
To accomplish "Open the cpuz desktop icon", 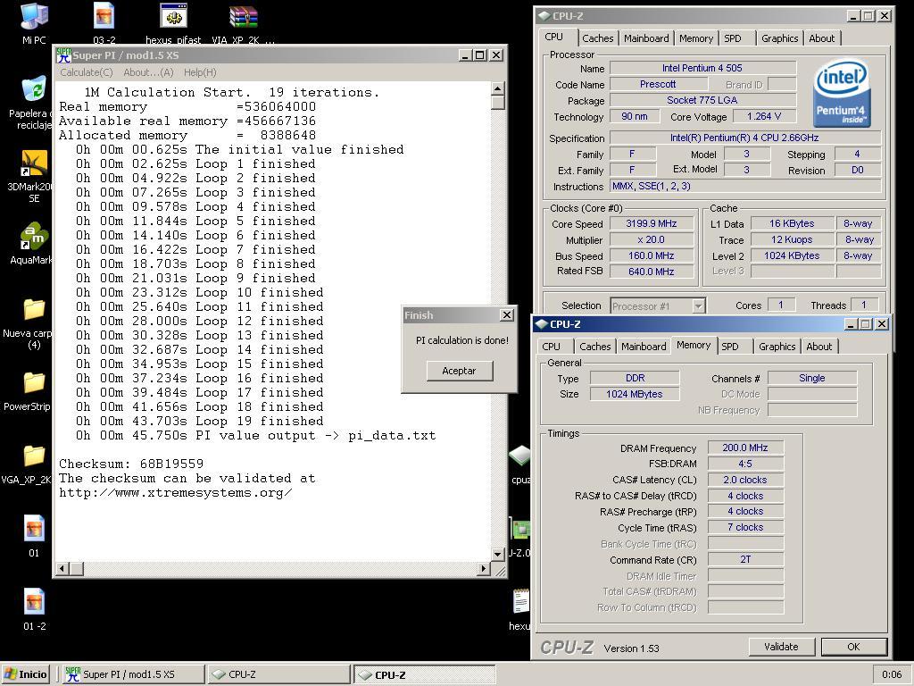I will pyautogui.click(x=520, y=456).
